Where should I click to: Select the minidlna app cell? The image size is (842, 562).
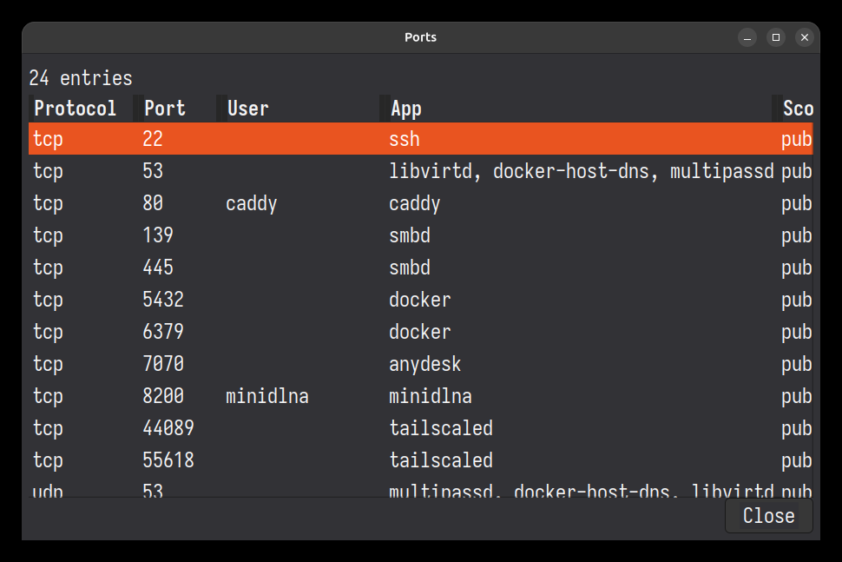click(x=431, y=396)
